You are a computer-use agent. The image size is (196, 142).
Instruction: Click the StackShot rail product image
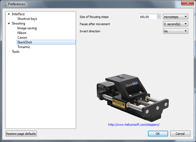pyautogui.click(x=133, y=97)
